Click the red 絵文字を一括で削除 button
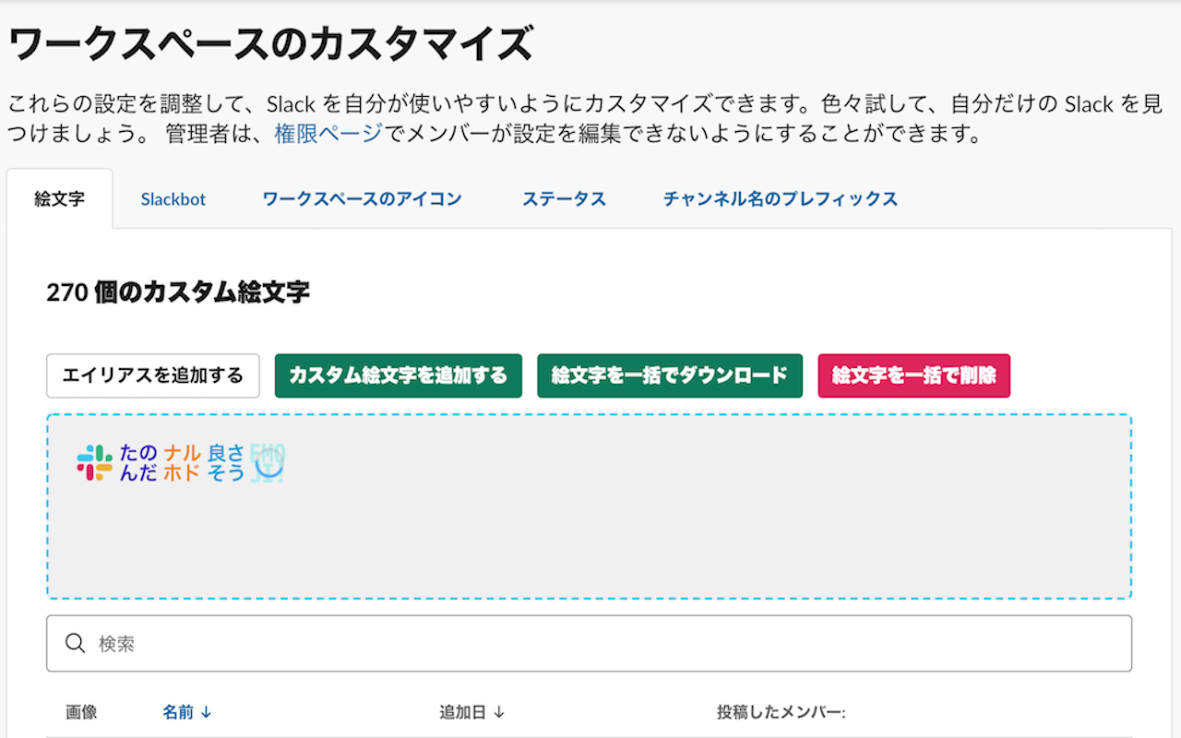1181x738 pixels. pos(914,375)
